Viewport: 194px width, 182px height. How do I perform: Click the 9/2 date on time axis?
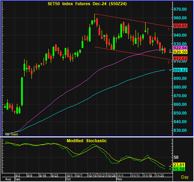(17, 175)
